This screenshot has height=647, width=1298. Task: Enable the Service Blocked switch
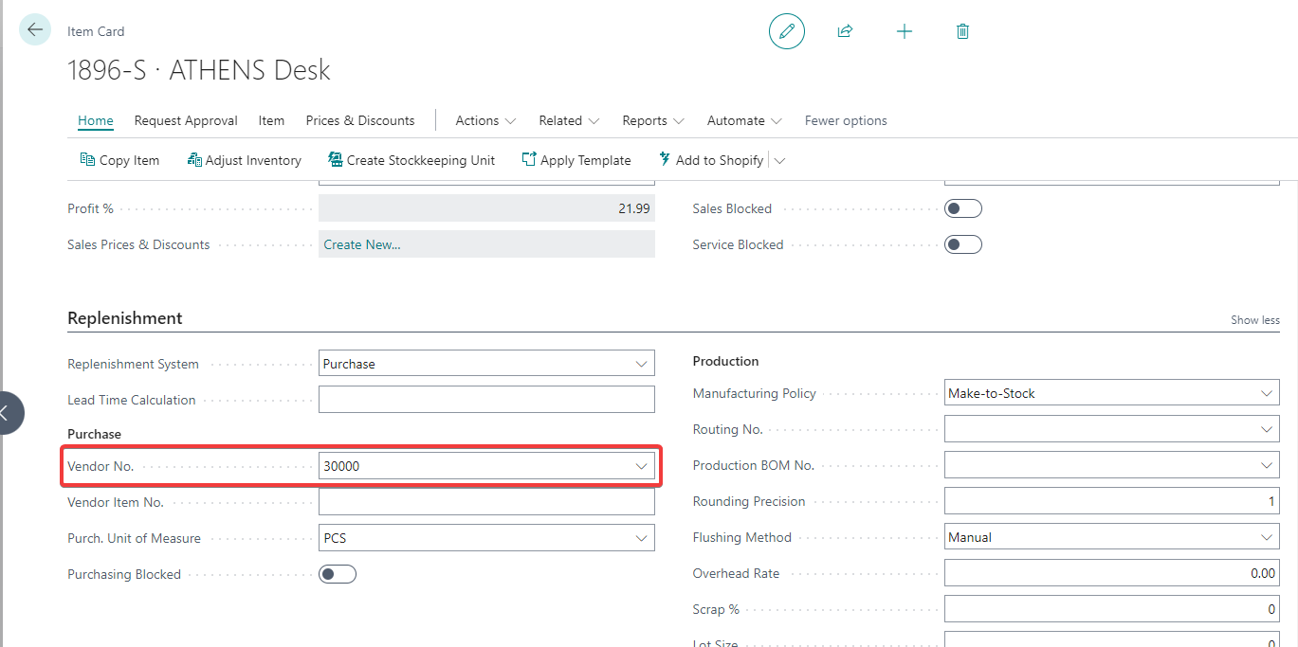tap(962, 244)
